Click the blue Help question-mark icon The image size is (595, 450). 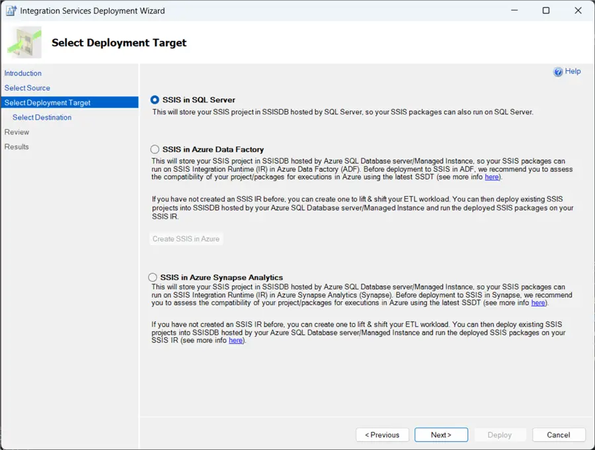tap(558, 72)
